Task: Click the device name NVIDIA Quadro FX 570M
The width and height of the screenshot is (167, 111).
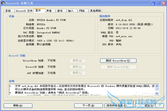Action: pyautogui.click(x=51, y=20)
